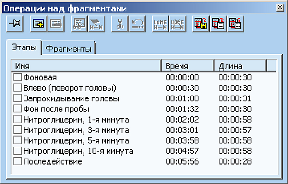Click the grayed list properties icon

(x=56, y=24)
